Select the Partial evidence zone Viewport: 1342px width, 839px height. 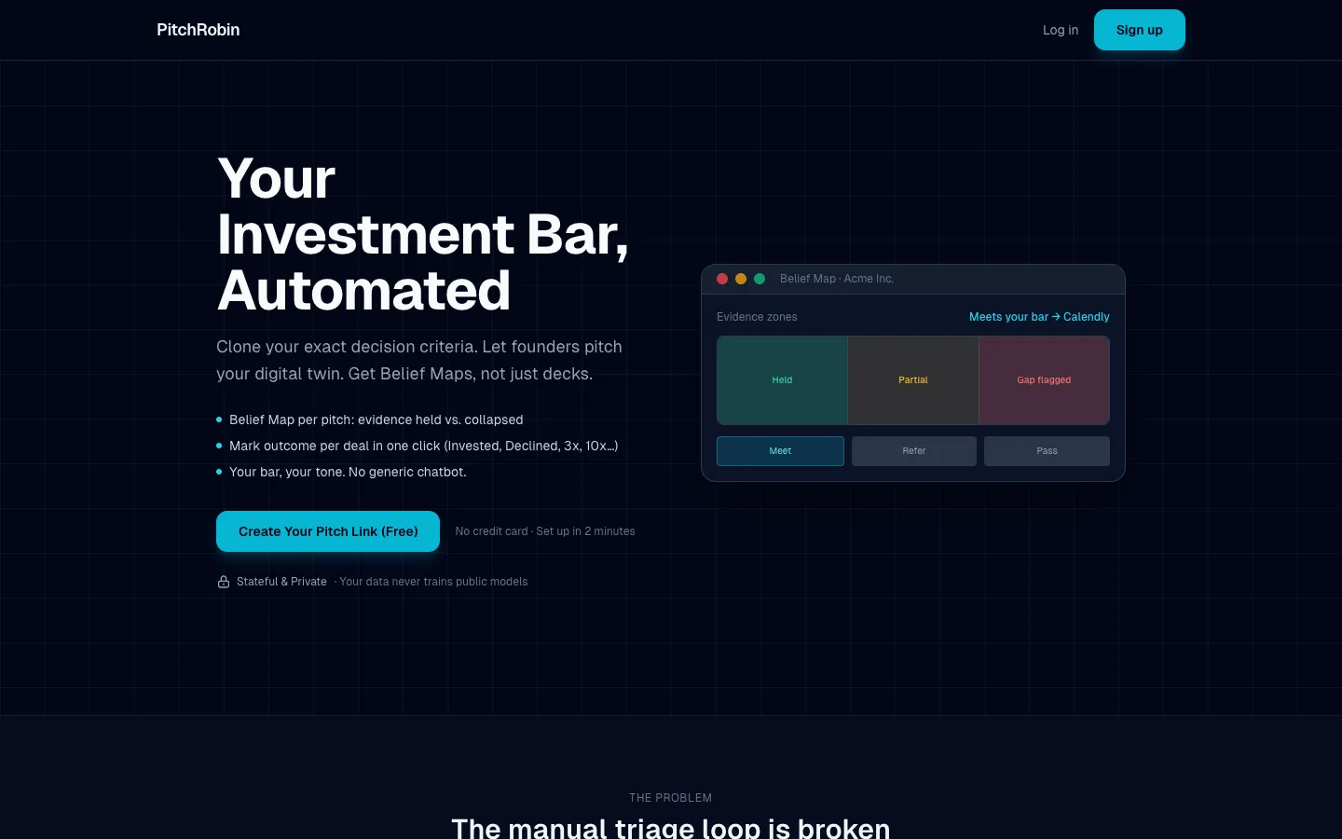coord(913,380)
